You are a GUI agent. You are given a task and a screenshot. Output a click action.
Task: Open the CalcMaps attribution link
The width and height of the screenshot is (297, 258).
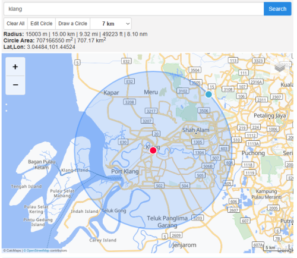point(14,250)
